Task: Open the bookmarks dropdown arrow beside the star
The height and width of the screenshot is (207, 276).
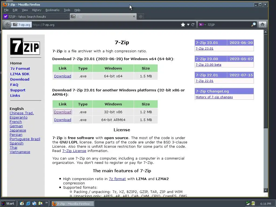Action: click(x=188, y=25)
